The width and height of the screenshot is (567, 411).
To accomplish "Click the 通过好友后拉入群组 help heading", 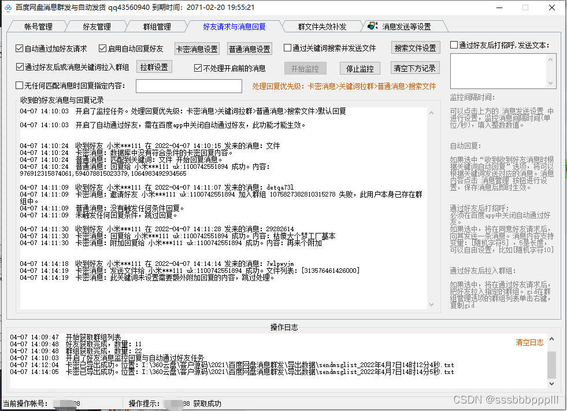I will (x=483, y=271).
